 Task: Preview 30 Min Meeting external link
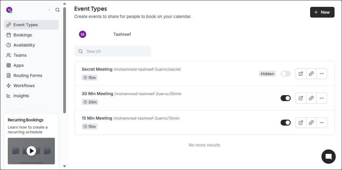click(301, 98)
